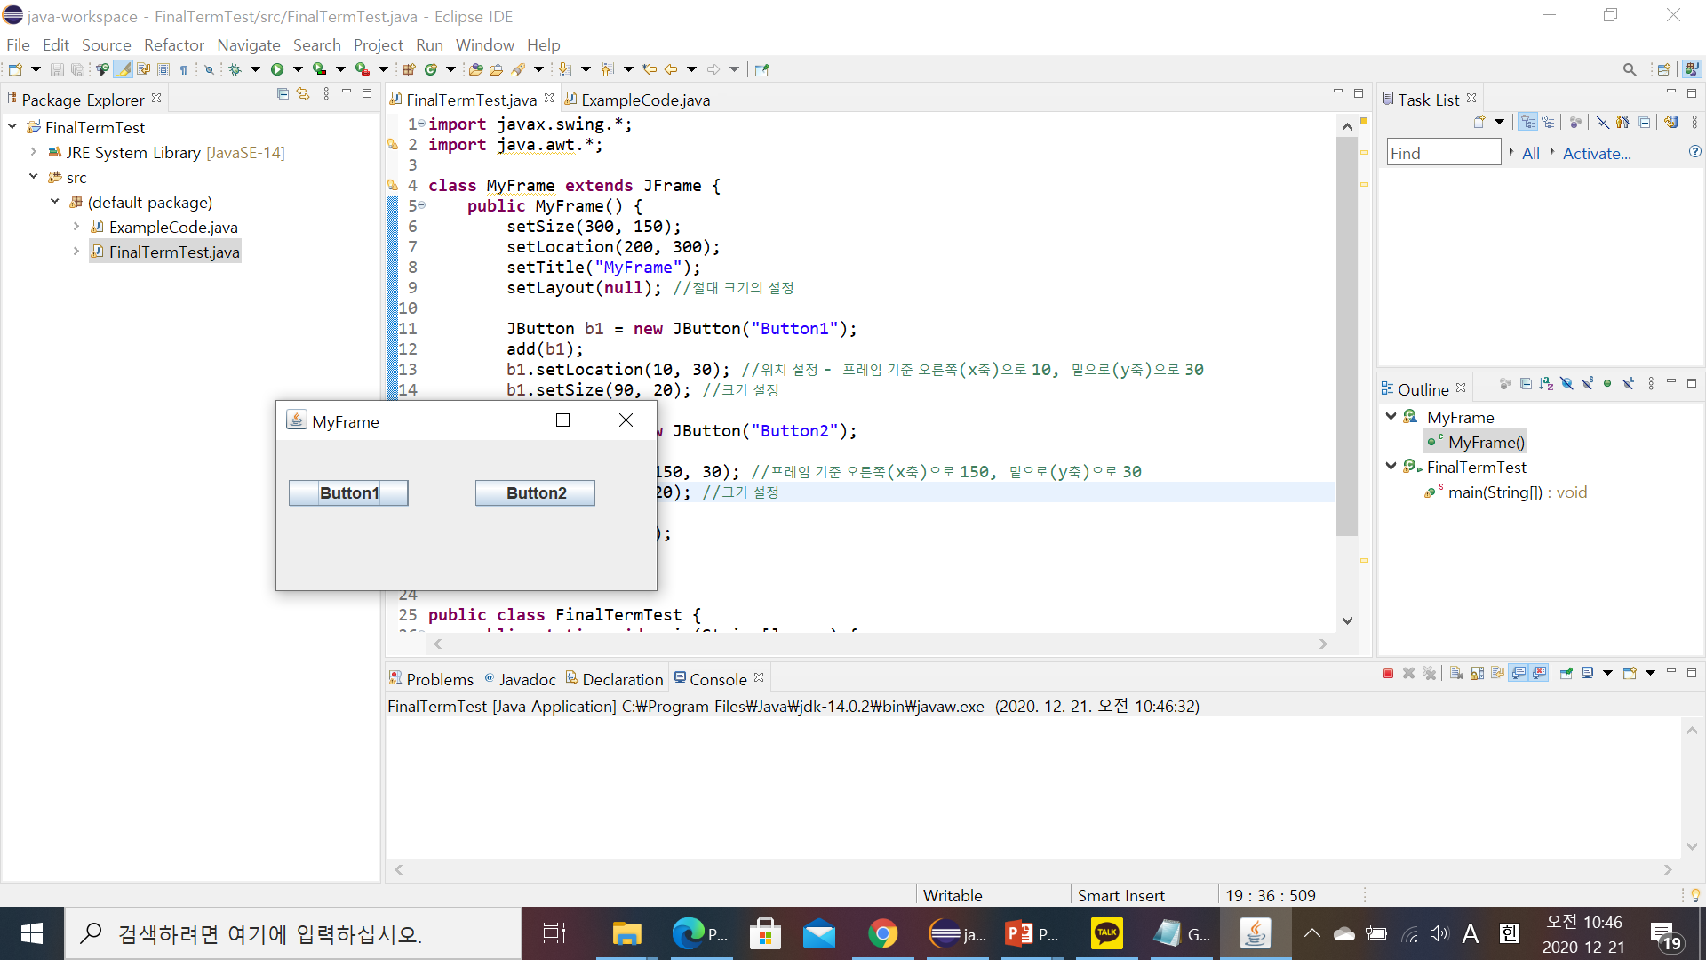Screen dimensions: 1706x960
Task: Expand the JRE System Library node
Action: 34,152
